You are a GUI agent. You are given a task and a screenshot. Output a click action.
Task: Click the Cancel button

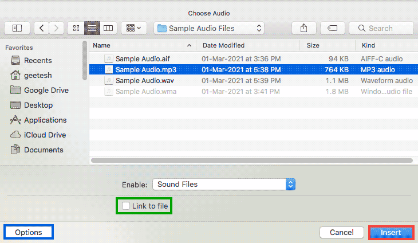(342, 232)
